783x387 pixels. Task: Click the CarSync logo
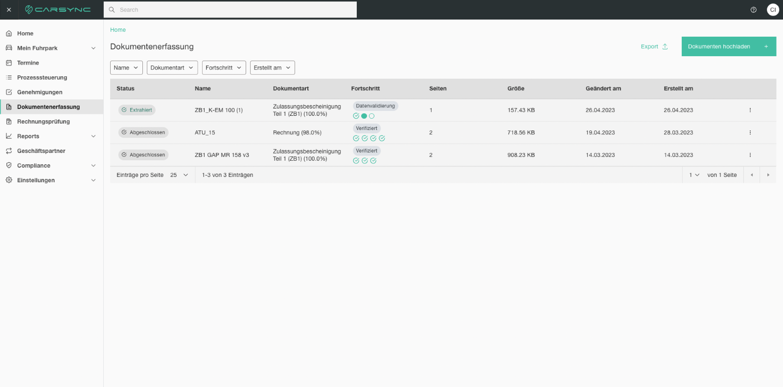point(58,10)
